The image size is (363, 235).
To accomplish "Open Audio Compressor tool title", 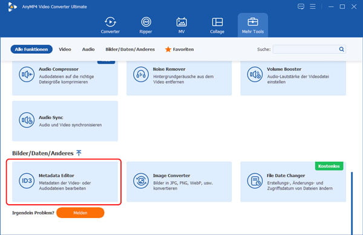I will [x=59, y=69].
